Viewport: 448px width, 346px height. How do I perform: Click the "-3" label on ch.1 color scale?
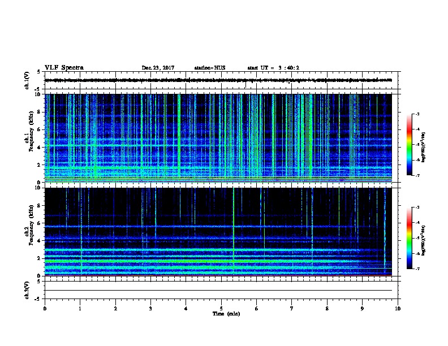tap(417, 114)
